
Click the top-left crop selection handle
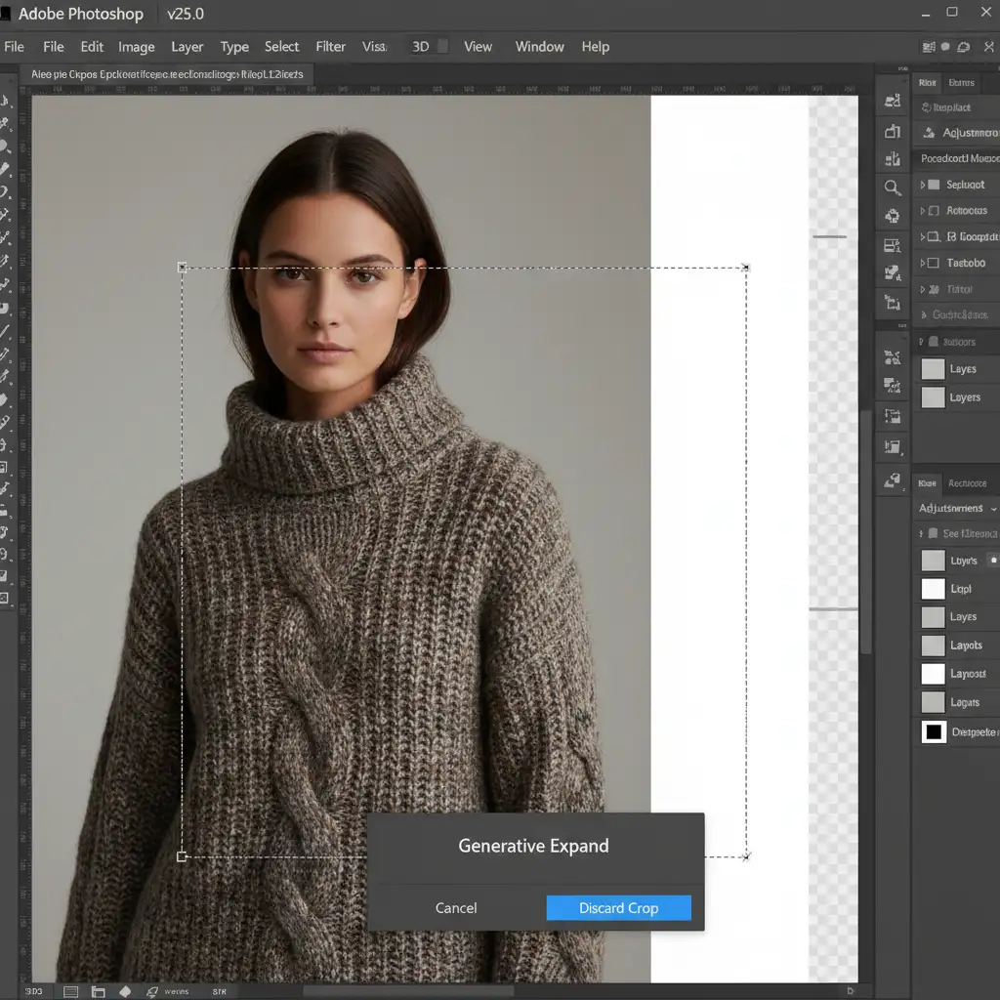click(x=182, y=267)
